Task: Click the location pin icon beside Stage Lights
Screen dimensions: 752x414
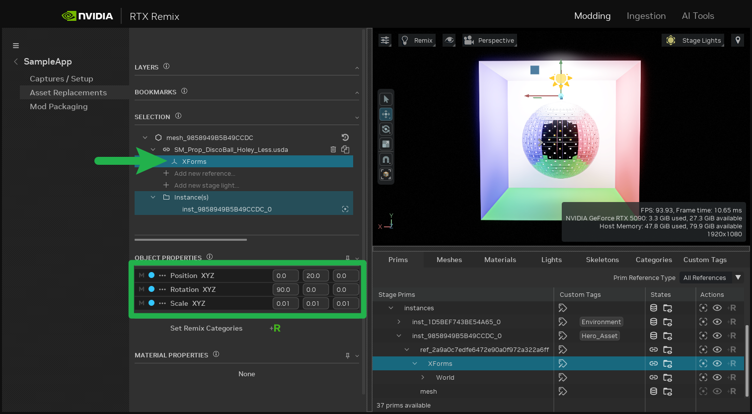Action: 738,40
